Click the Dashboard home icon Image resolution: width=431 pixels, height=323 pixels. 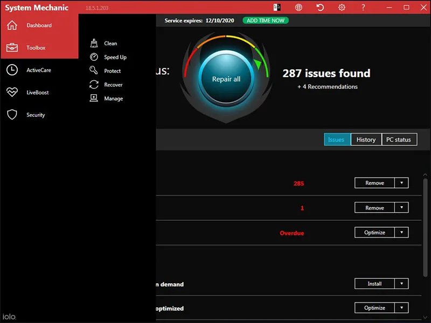[x=12, y=25]
